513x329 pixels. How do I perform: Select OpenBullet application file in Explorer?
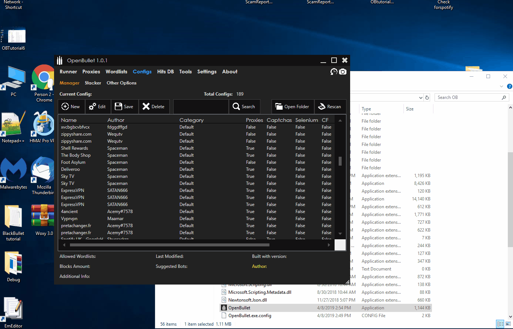click(326, 308)
